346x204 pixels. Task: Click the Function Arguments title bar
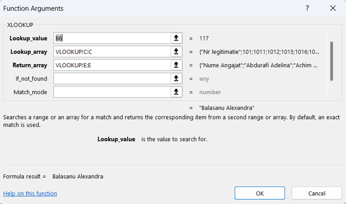(x=139, y=8)
